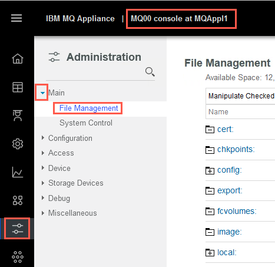Image resolution: width=275 pixels, height=267 pixels.
Task: Click the search magnifier in Administration panel
Action: (150, 72)
